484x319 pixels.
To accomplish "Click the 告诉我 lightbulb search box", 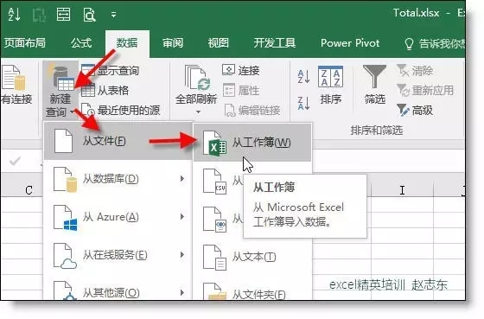I will tap(435, 44).
